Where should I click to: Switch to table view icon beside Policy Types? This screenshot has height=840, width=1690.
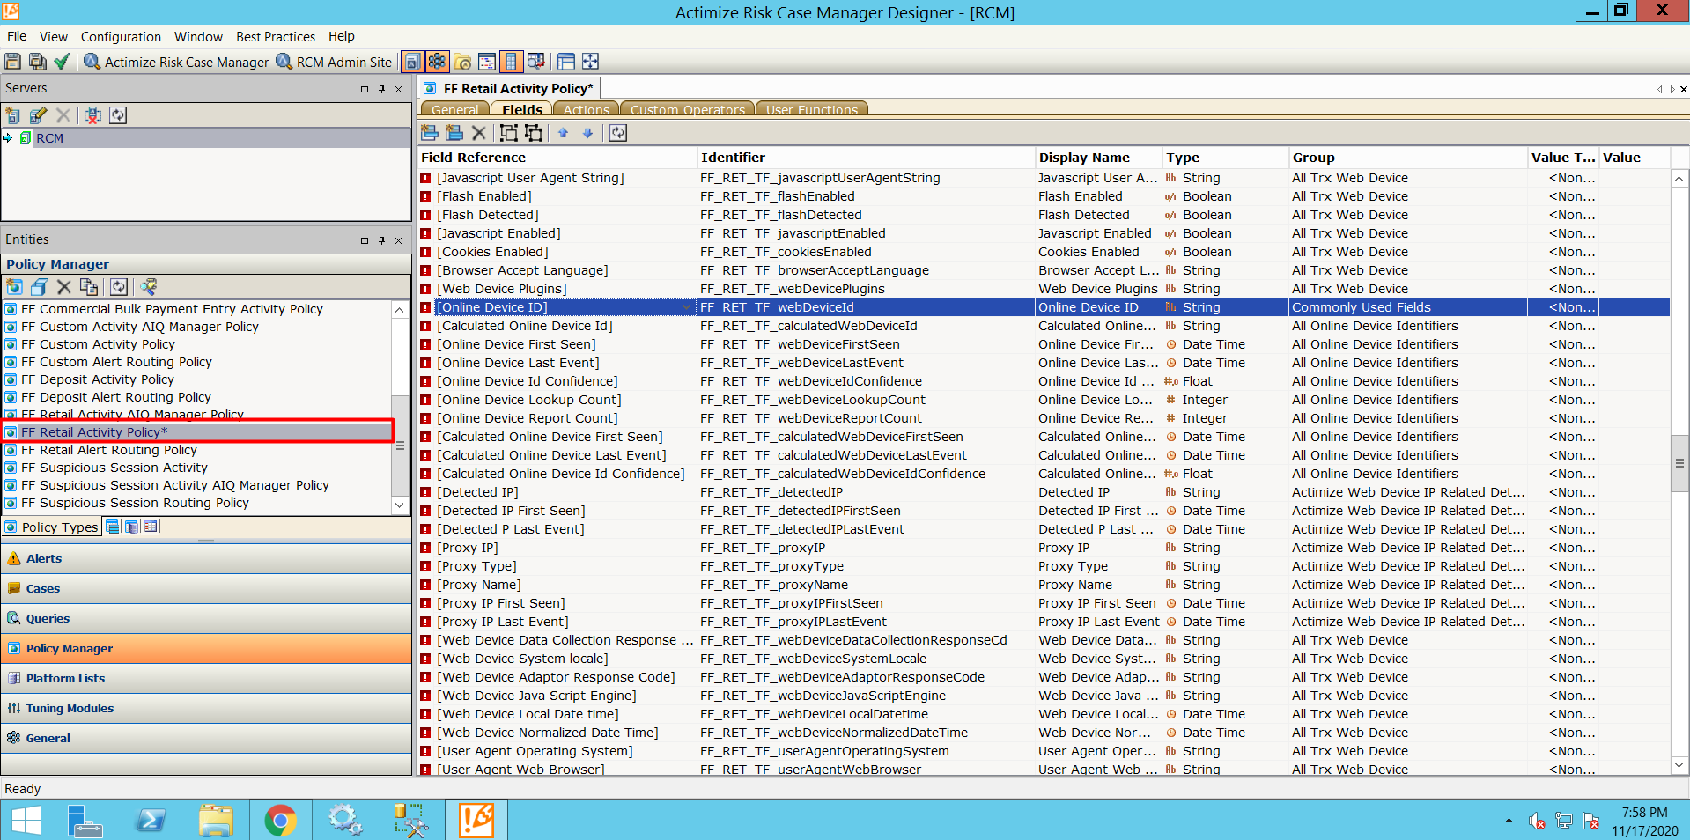pos(151,527)
